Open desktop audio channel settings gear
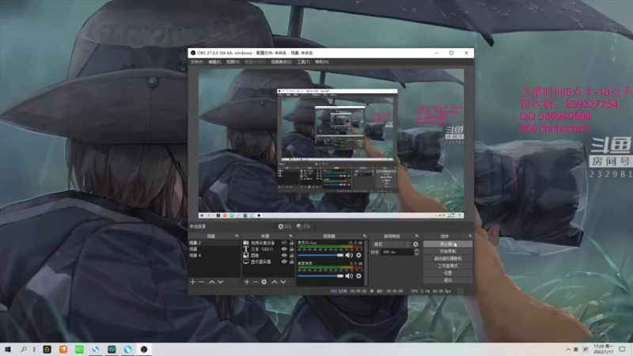The image size is (633, 356). [x=358, y=275]
